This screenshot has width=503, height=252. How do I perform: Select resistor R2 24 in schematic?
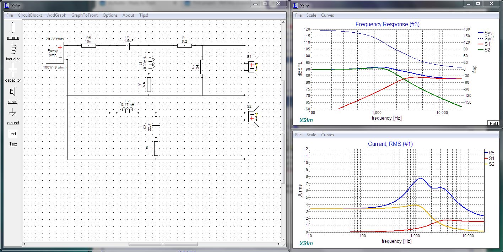click(202, 67)
